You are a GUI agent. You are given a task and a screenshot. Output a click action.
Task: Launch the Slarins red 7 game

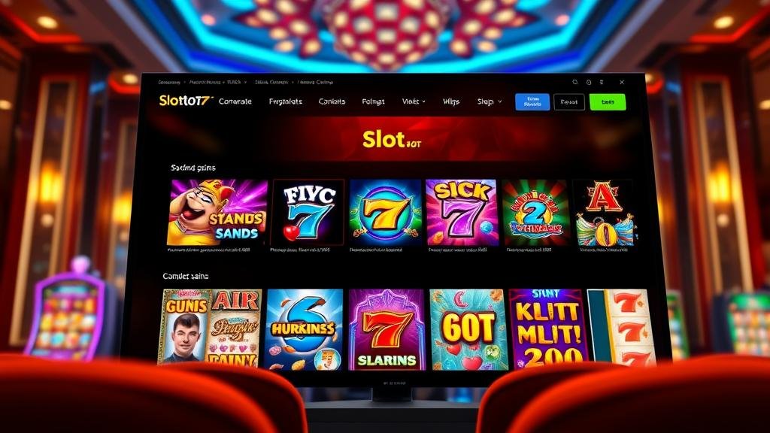click(x=387, y=329)
